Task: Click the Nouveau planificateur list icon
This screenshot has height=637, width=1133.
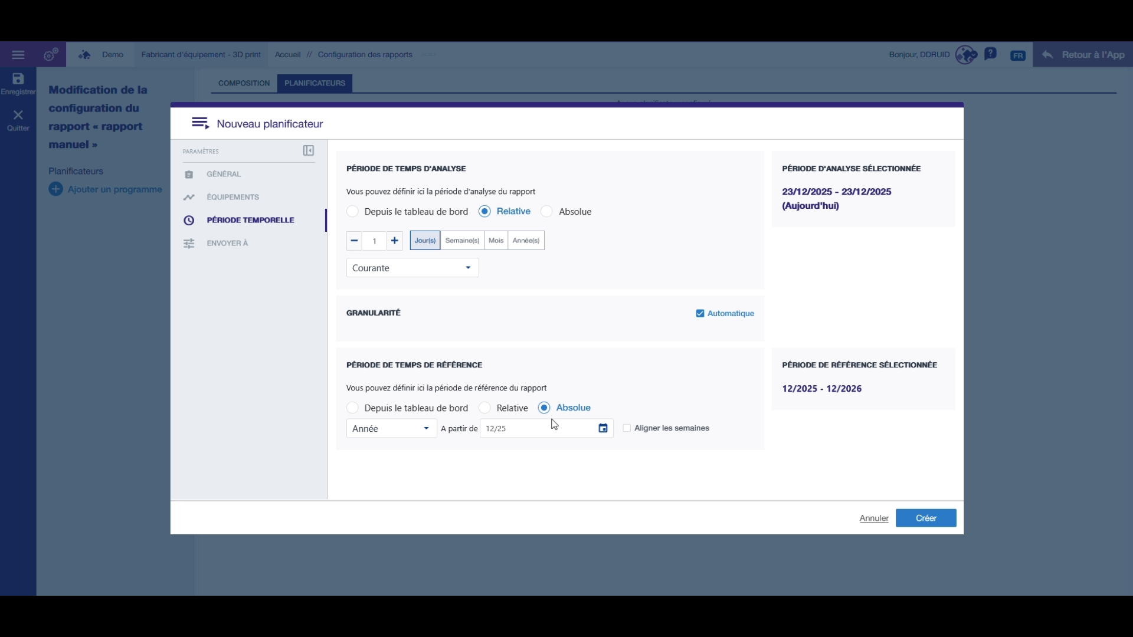Action: 200,123
